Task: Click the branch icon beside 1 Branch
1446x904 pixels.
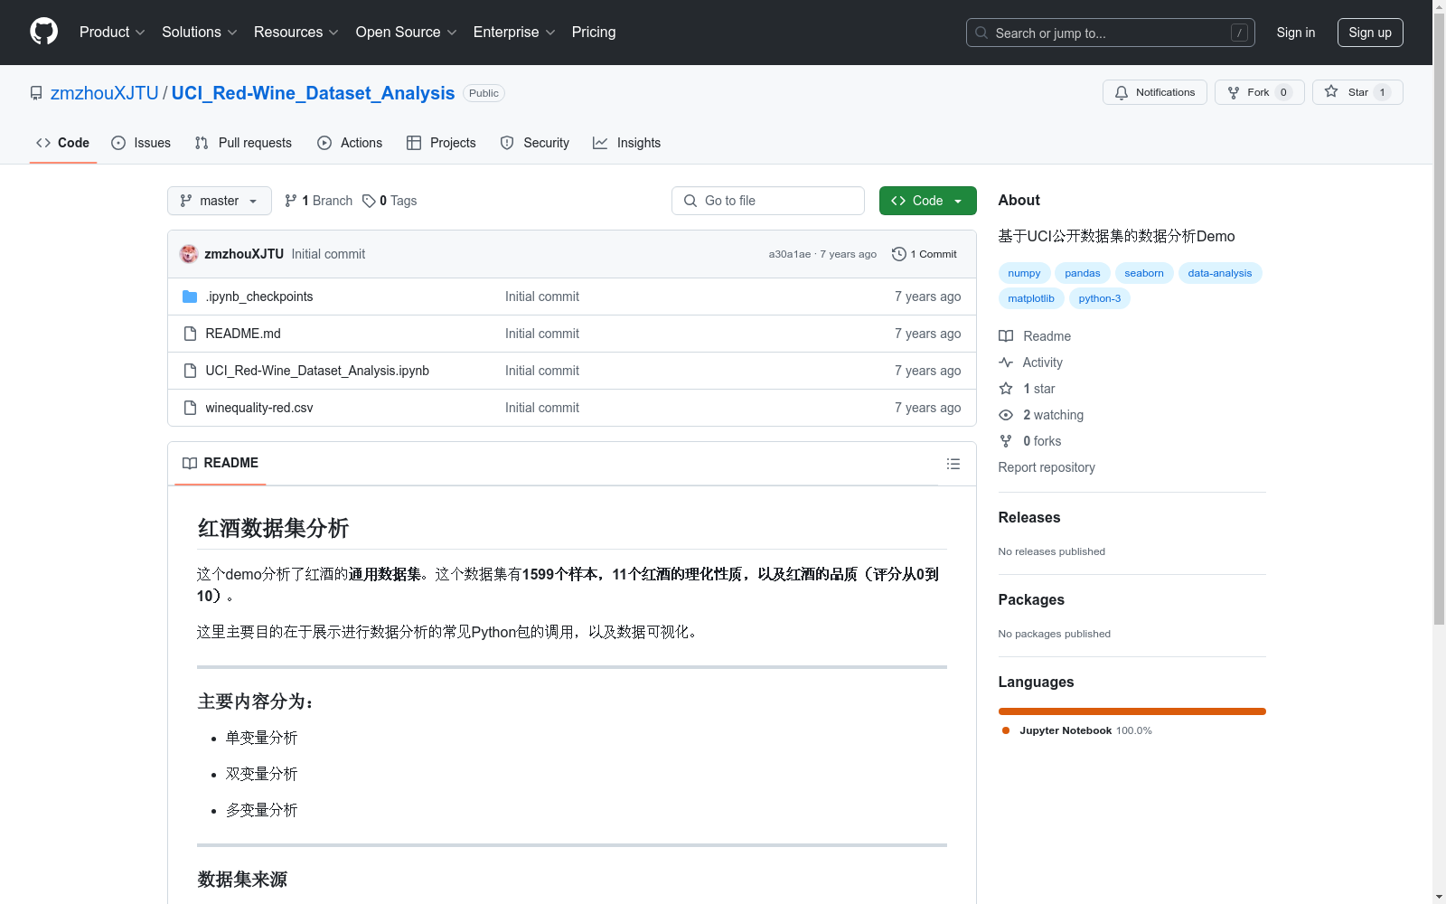Action: pos(291,201)
